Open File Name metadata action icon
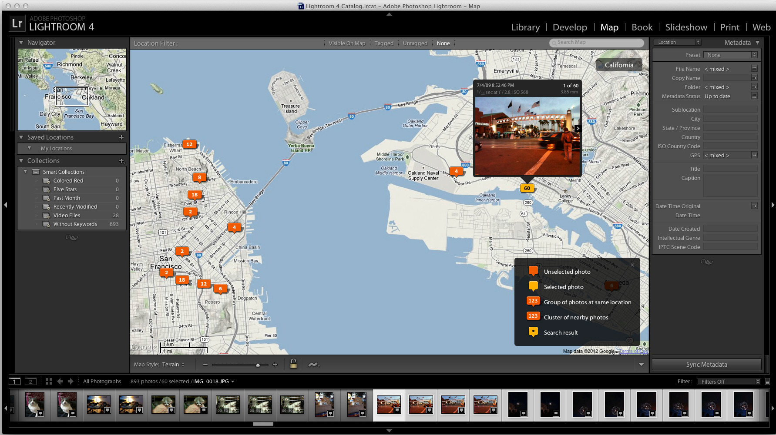 pos(754,69)
